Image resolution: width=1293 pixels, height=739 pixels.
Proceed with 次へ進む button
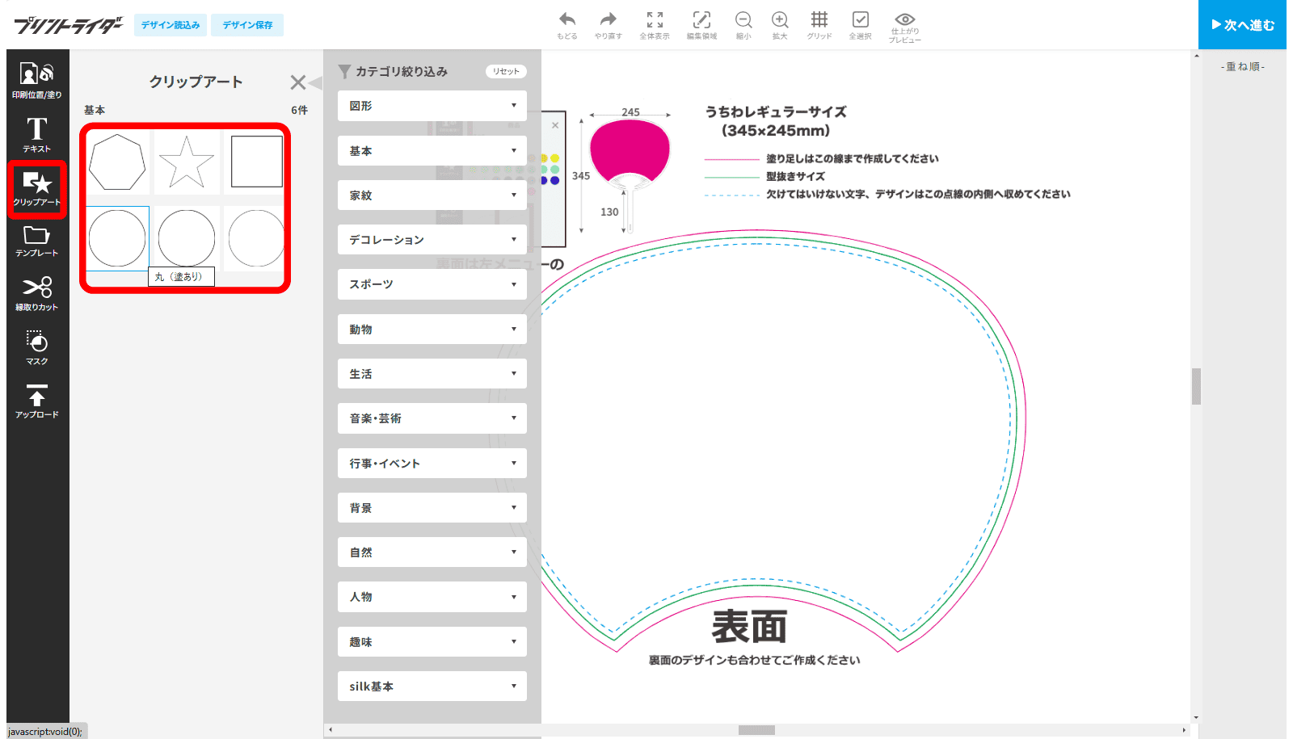[x=1242, y=25]
